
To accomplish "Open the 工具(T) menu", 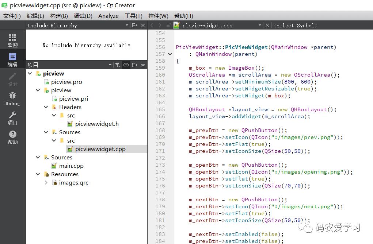I will 133,16.
